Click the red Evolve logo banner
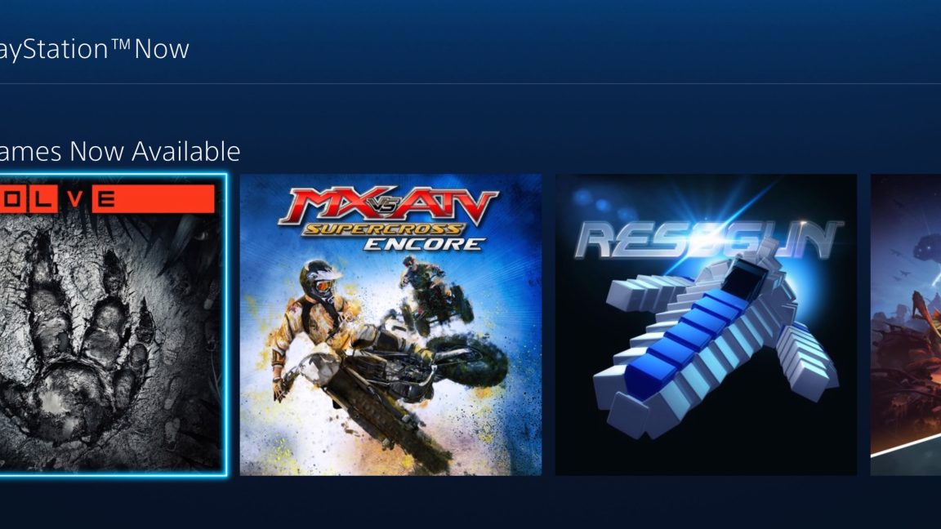Viewport: 941px width, 529px height. click(107, 198)
